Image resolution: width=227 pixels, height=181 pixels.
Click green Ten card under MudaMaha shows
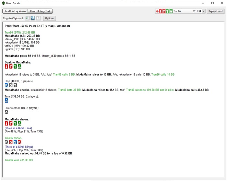pos(15,123)
